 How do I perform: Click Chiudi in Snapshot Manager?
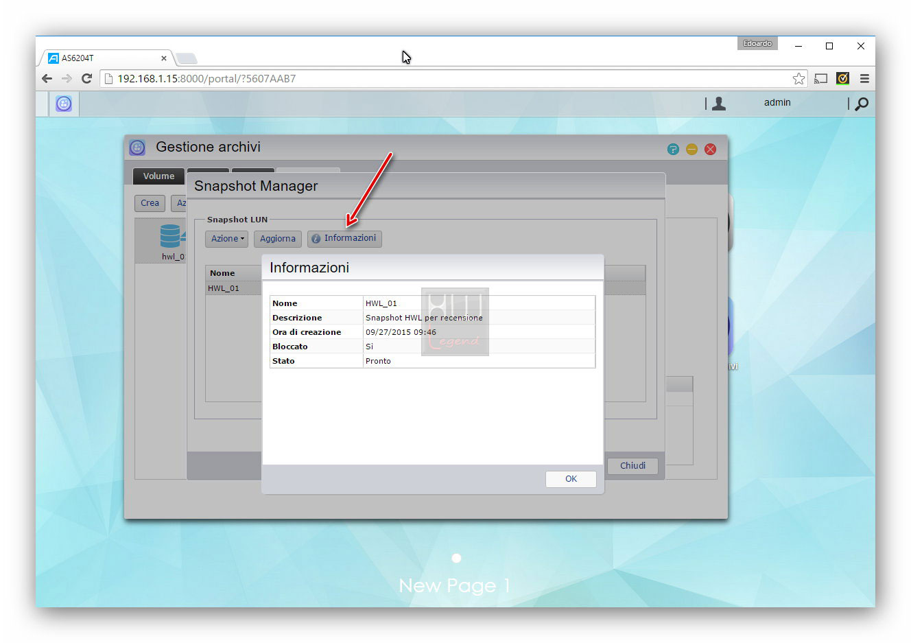pyautogui.click(x=632, y=466)
